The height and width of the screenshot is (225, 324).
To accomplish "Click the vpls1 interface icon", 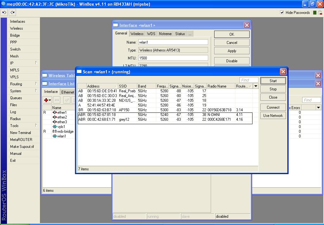I will 54,127.
